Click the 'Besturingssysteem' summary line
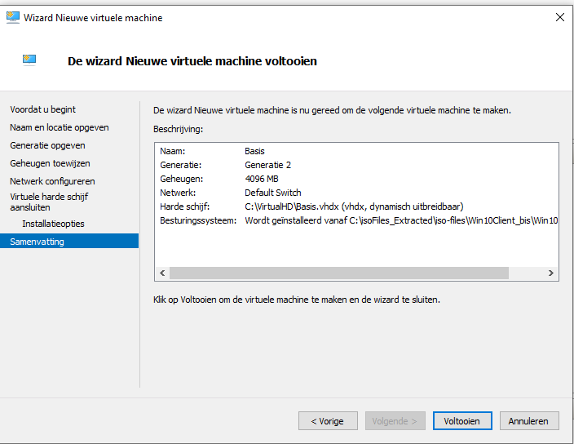The width and height of the screenshot is (574, 444). [359, 220]
